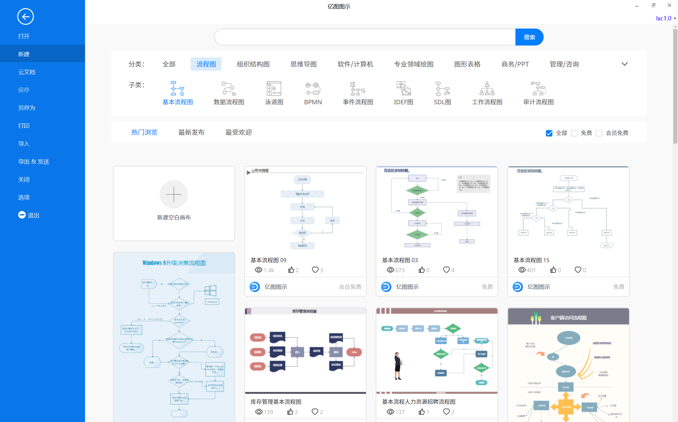The image size is (678, 422).
Task: Click heart icon on 基本流程图 03
Action: [x=446, y=270]
